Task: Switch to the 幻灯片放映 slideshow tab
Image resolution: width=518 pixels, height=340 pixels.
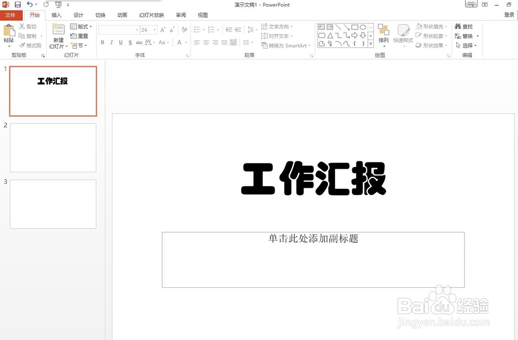Action: 152,15
